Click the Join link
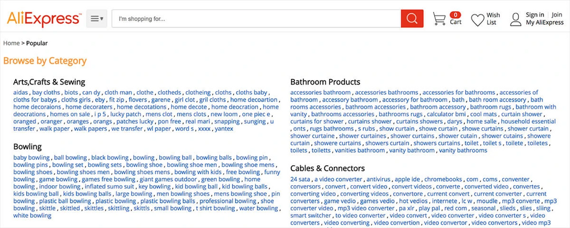570x228 pixels. tap(557, 15)
